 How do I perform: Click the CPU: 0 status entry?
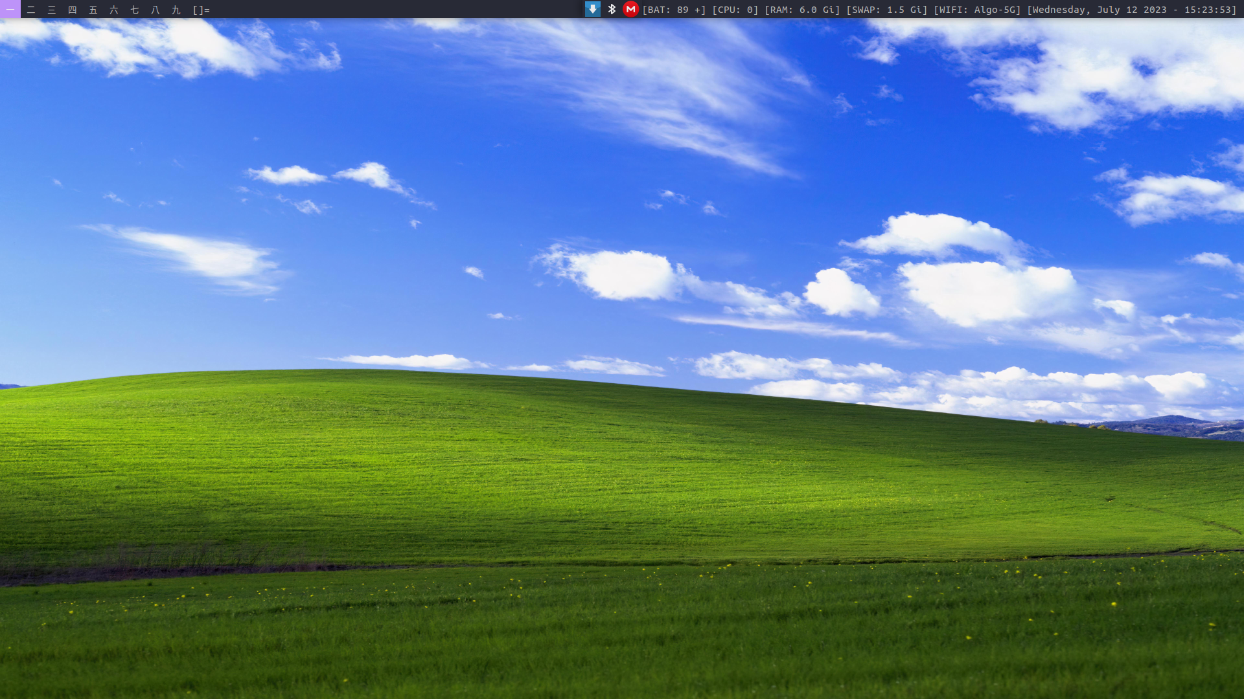coord(735,10)
